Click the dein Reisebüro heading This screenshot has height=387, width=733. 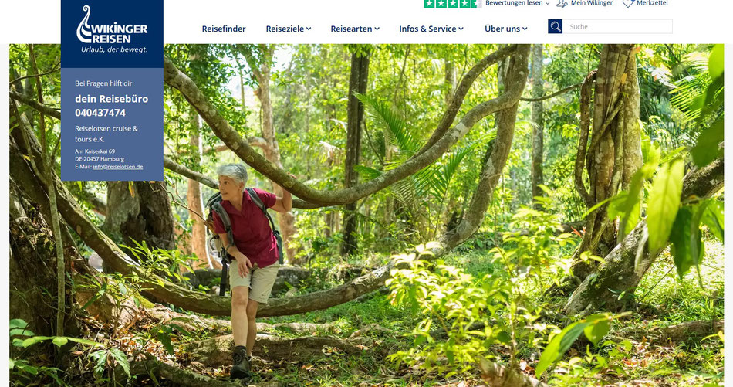click(111, 99)
